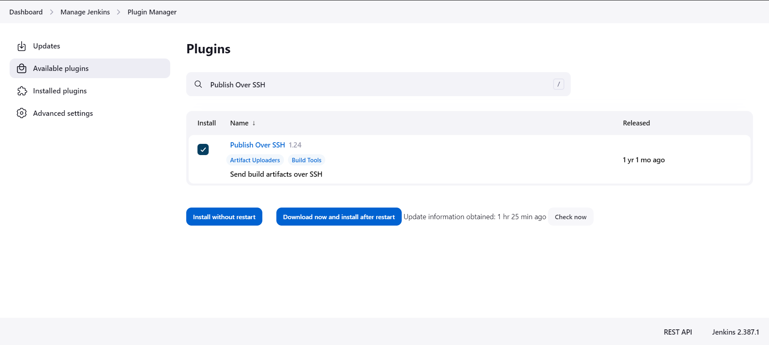Go to Dashboard breadcrumb

26,12
